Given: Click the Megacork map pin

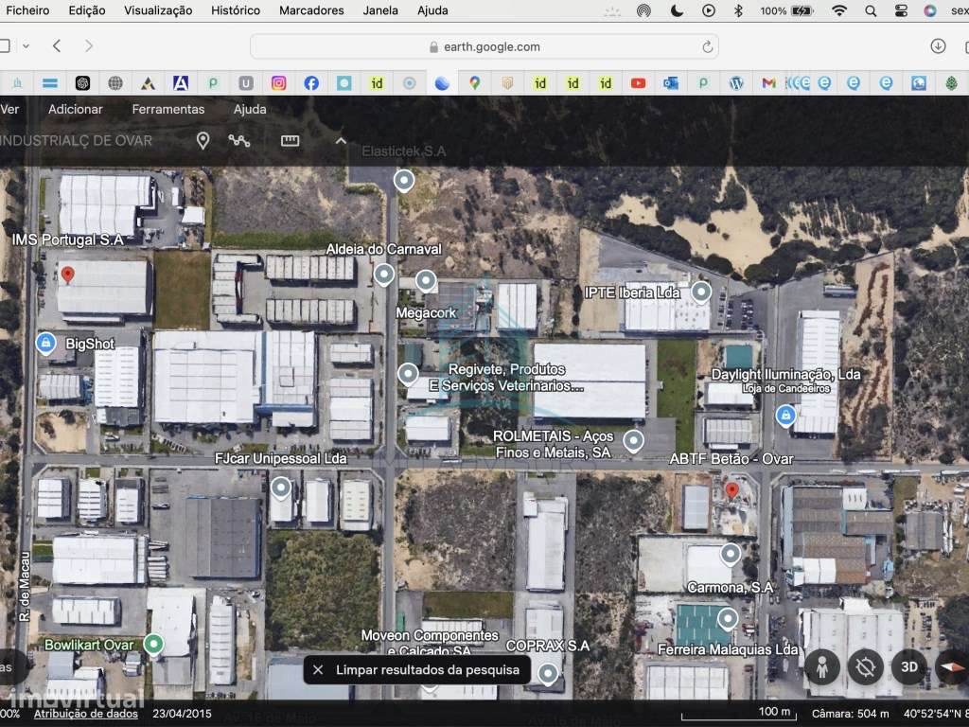Looking at the screenshot, I should pos(425,281).
